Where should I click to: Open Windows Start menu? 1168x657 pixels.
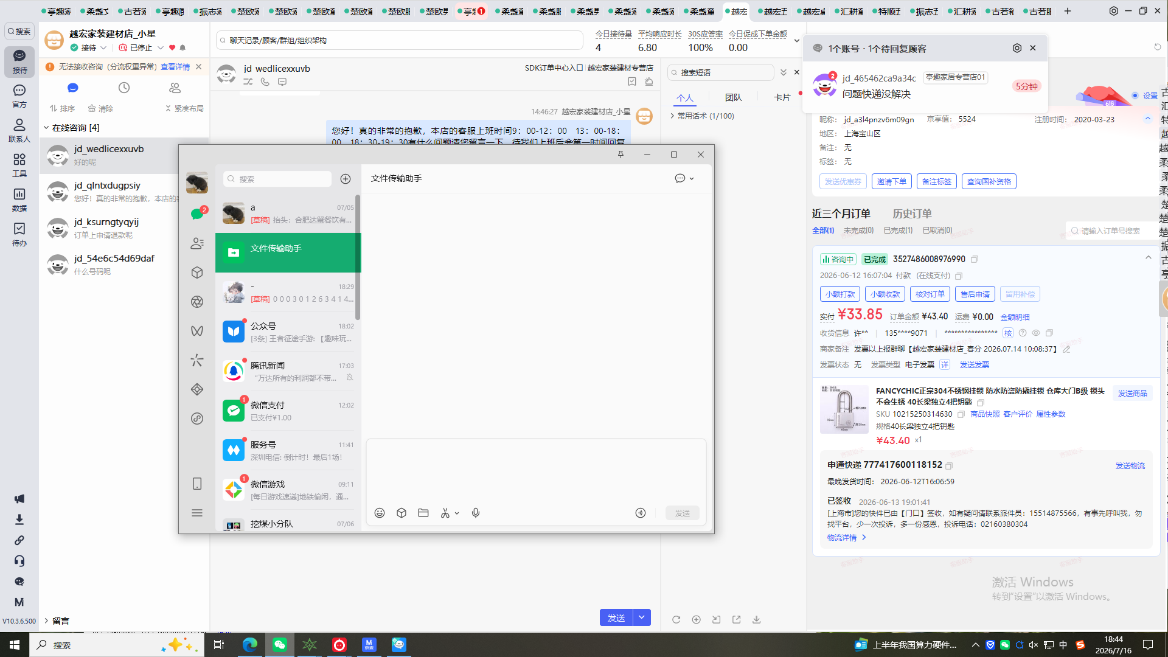pyautogui.click(x=15, y=645)
